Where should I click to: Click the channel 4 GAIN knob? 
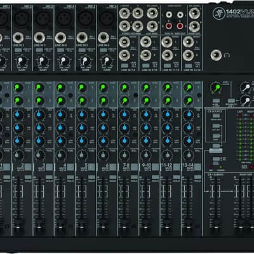(x=63, y=62)
